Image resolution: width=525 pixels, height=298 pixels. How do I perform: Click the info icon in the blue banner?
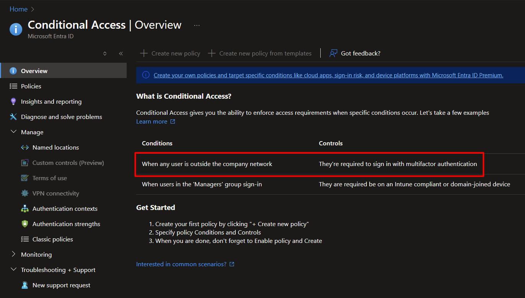click(145, 75)
